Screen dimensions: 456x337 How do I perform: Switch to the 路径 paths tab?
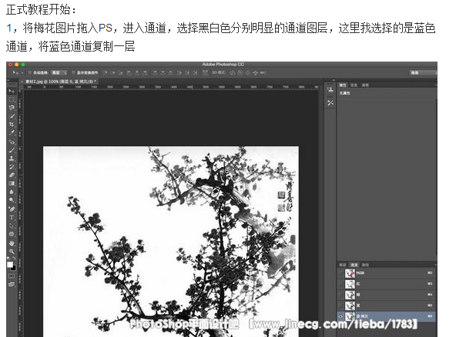click(x=365, y=265)
